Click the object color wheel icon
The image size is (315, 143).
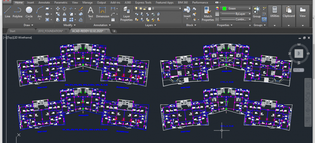click(217, 8)
